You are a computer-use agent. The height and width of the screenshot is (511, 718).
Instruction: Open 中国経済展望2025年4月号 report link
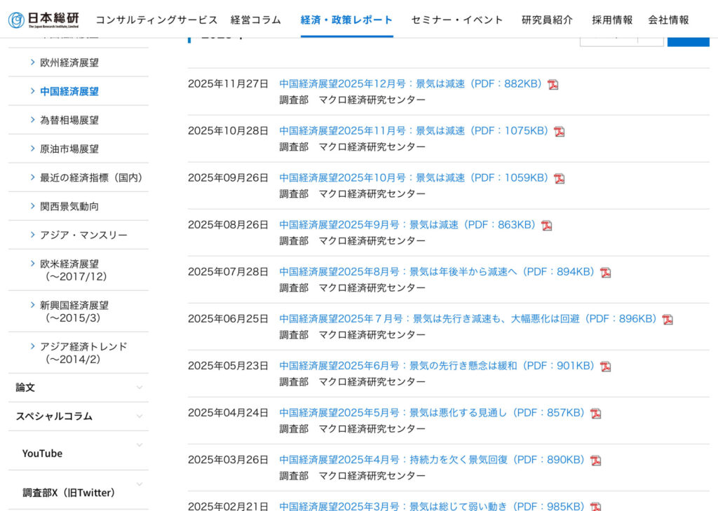(432, 460)
